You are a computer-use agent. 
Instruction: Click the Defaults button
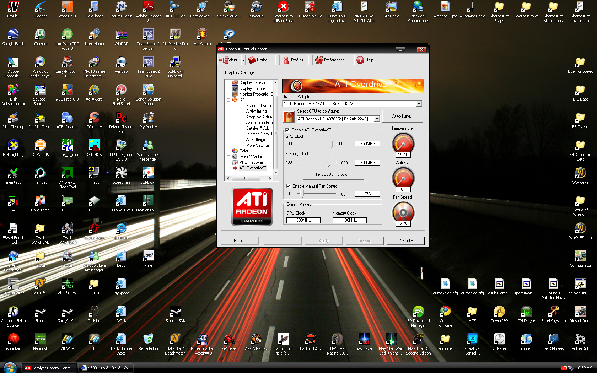pos(405,241)
